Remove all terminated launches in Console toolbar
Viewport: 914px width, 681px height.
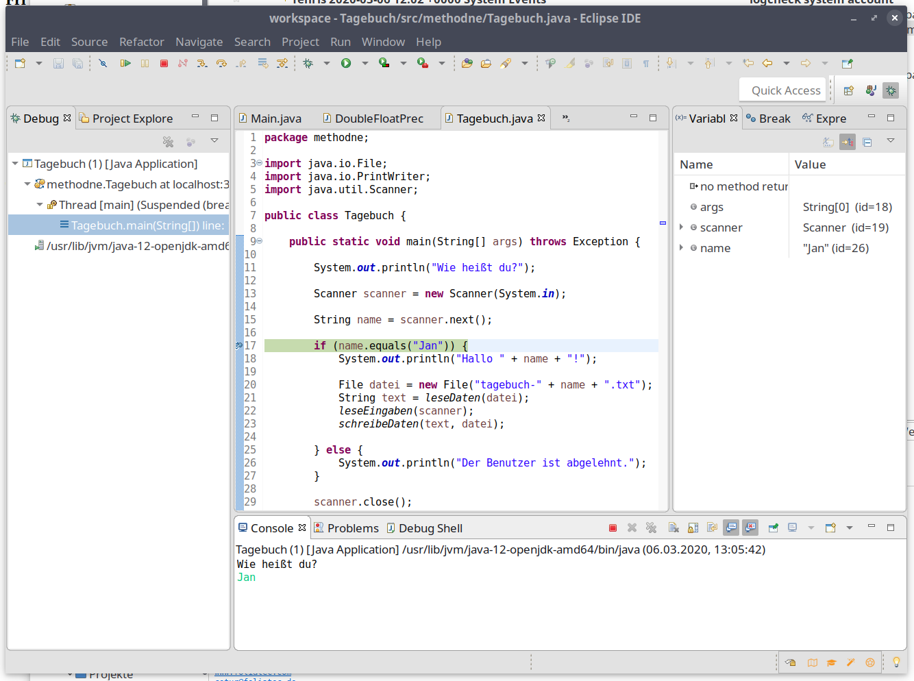click(x=651, y=528)
